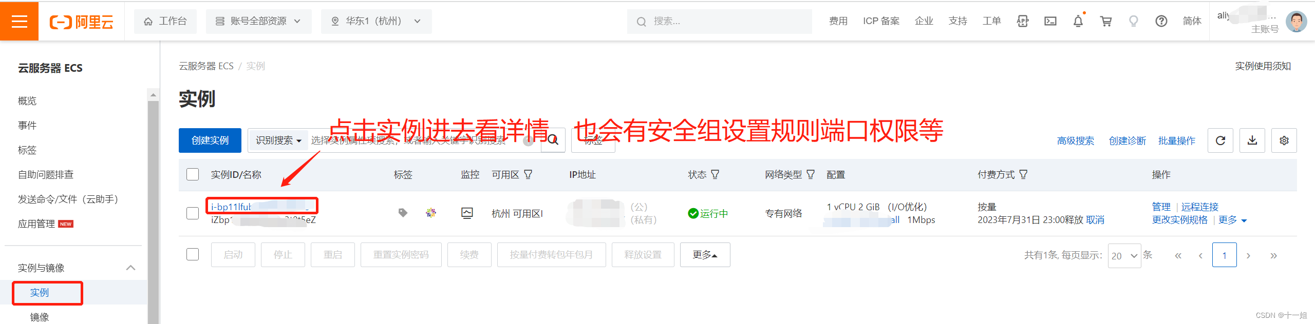
Task: Open the Cloud Shell terminal icon
Action: (1050, 21)
